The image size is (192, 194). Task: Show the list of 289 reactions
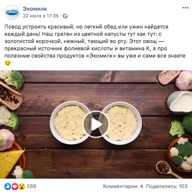pyautogui.click(x=31, y=186)
